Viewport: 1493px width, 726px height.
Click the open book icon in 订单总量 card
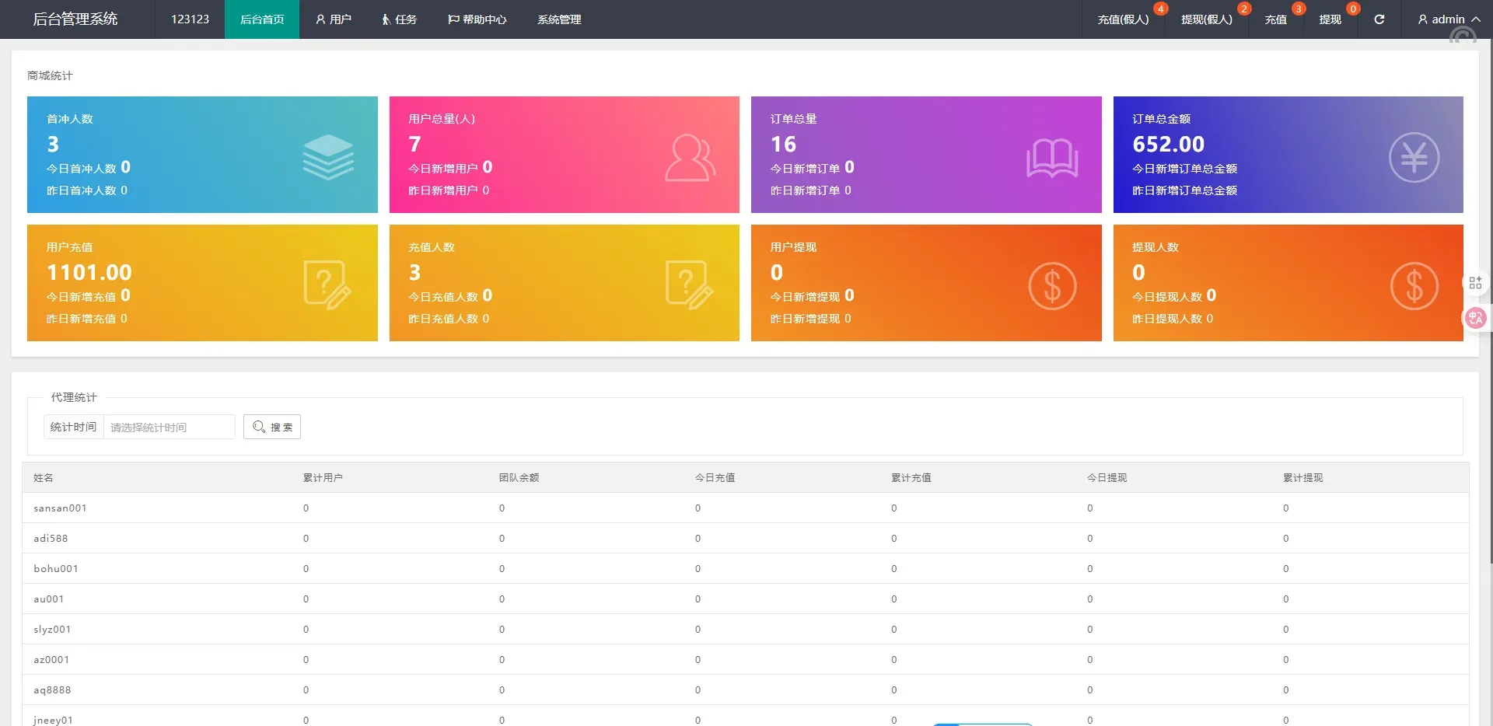pyautogui.click(x=1051, y=158)
